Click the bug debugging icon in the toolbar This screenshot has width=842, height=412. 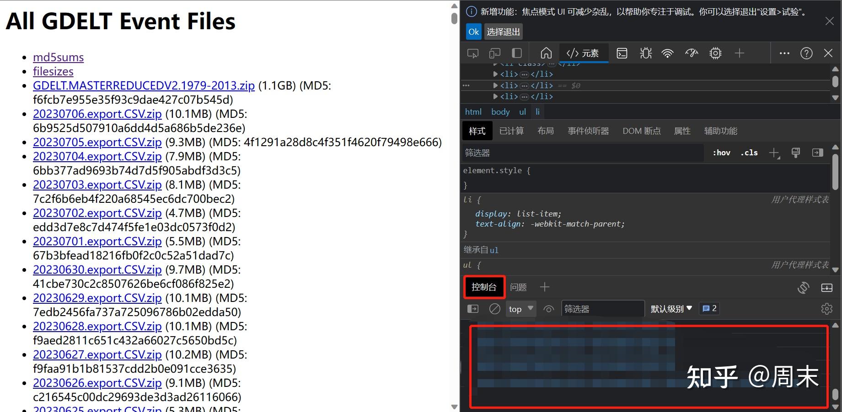[645, 53]
